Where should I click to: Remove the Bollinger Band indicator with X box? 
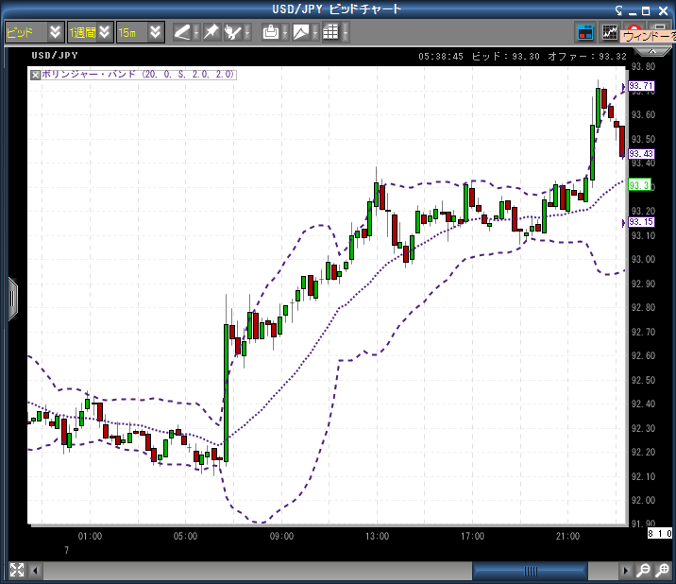tap(36, 74)
